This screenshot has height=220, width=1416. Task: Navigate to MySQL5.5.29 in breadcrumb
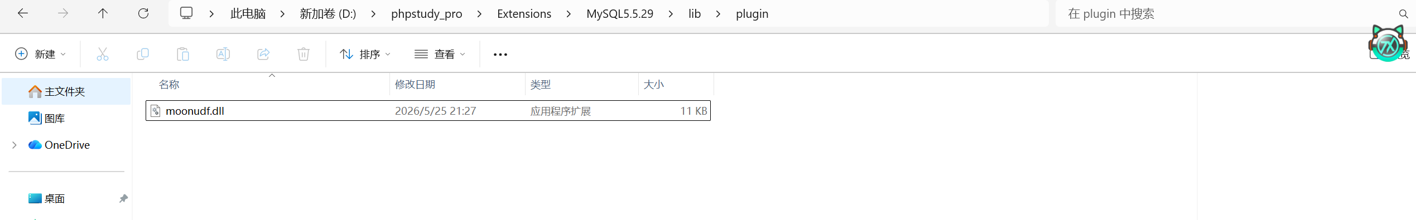tap(620, 14)
